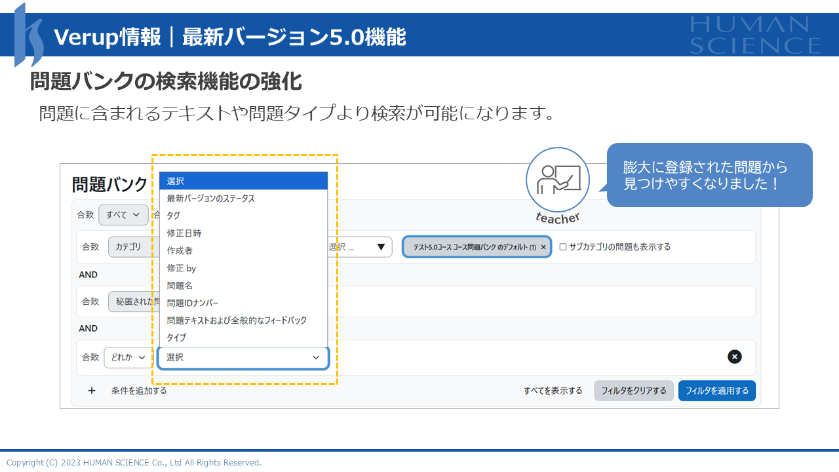Open the 選択 filter type combo box
Screen dimensions: 839x472
point(243,357)
